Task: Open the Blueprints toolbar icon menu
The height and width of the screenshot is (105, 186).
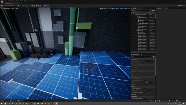Action: (23, 6)
